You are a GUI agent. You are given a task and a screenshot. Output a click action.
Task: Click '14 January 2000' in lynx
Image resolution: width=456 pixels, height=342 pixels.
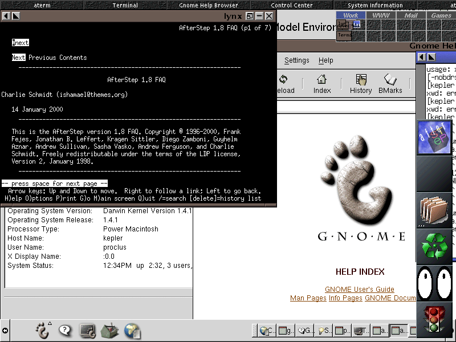pyautogui.click(x=37, y=109)
